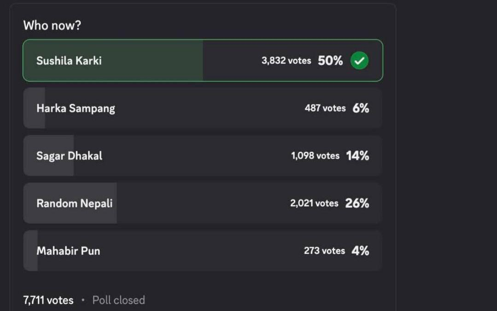
Task: Click the green checkmark icon on Sushila Karki
Action: (x=359, y=61)
